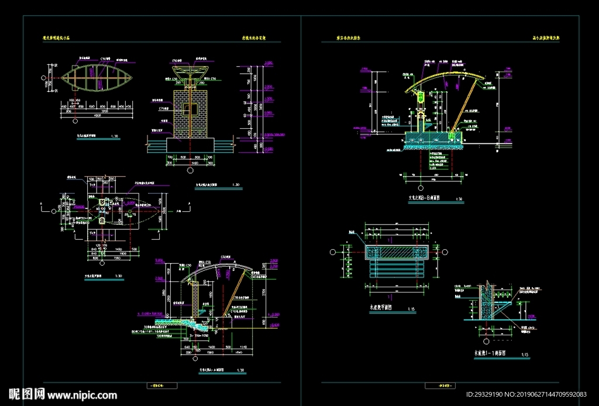The image size is (599, 406).
Task: Click the page label box under left sheet
Action: pos(162,386)
